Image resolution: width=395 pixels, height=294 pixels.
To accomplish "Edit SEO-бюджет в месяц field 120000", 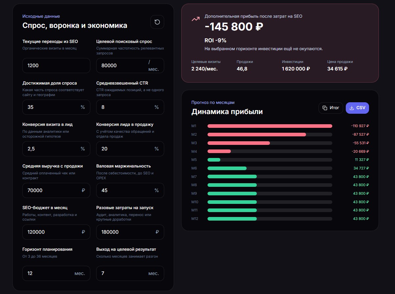I will click(x=56, y=232).
